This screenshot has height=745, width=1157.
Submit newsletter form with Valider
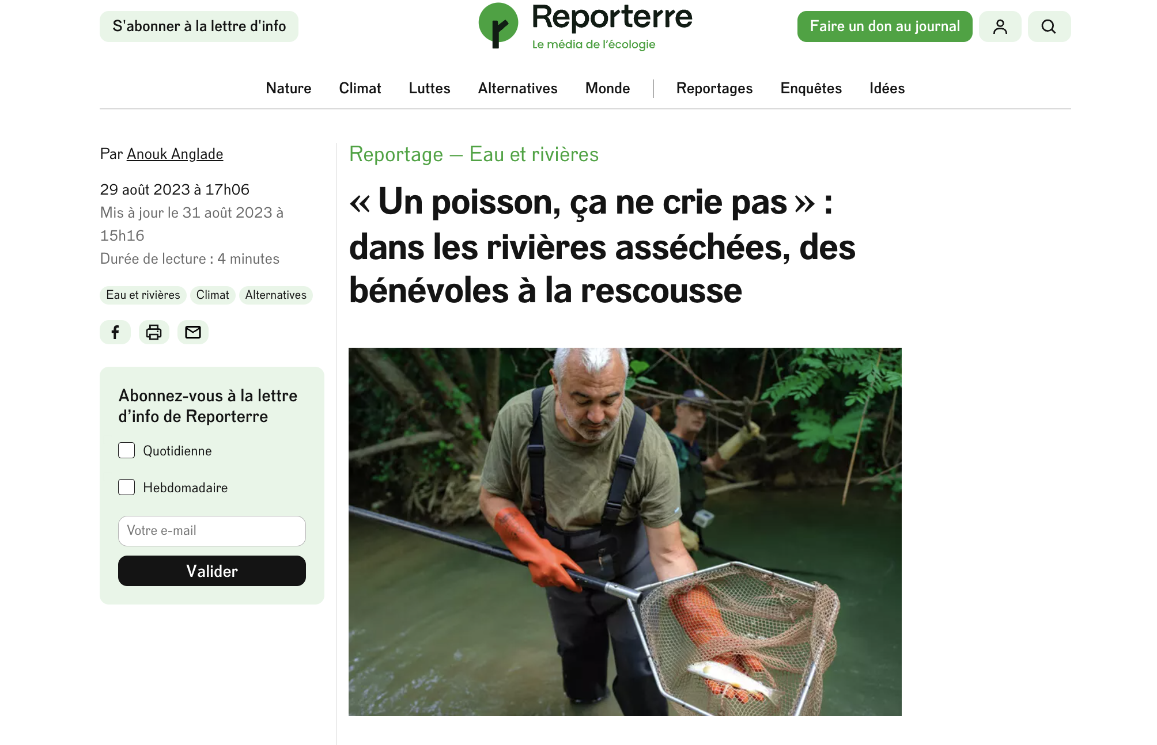[x=212, y=571]
